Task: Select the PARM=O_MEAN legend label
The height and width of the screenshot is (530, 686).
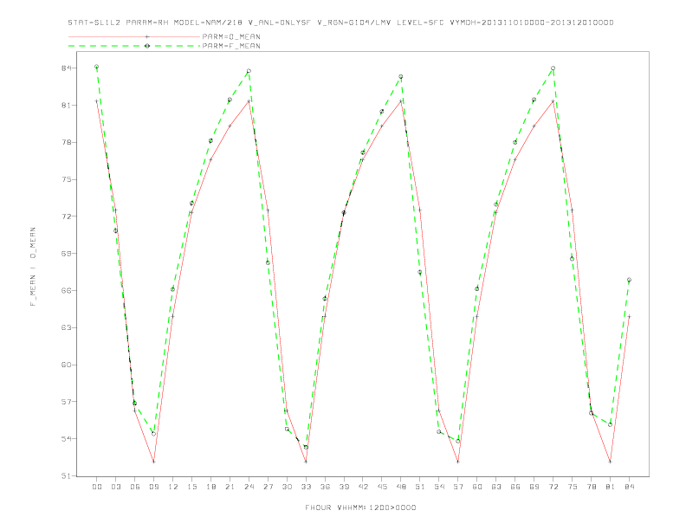Action: point(231,36)
